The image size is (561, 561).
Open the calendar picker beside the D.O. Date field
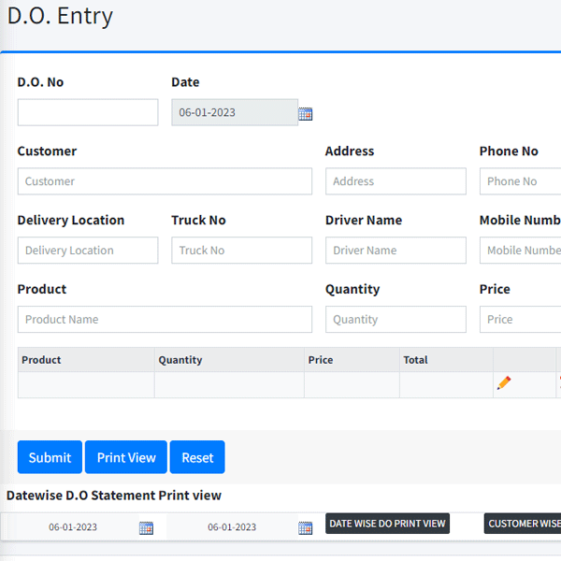305,114
